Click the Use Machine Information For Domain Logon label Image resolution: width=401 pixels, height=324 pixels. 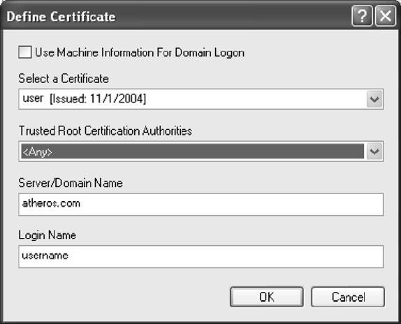140,52
